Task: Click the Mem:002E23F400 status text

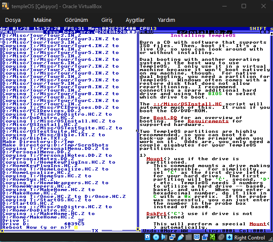Action: 112,29
